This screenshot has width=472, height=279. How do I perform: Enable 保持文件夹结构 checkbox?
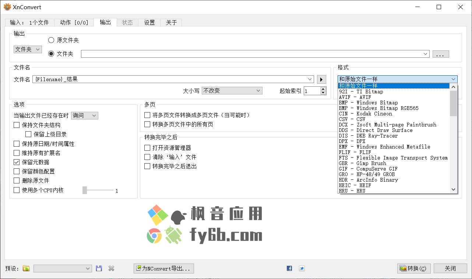(17, 125)
